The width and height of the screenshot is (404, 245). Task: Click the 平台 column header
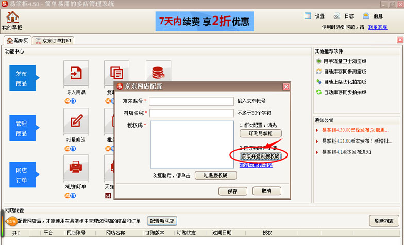(x=48, y=233)
